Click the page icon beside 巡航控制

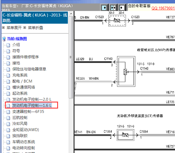(x=8, y=118)
